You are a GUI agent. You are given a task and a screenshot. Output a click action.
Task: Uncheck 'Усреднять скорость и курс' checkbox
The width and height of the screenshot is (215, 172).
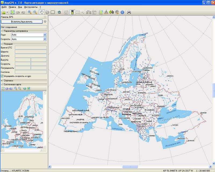(x=2, y=76)
